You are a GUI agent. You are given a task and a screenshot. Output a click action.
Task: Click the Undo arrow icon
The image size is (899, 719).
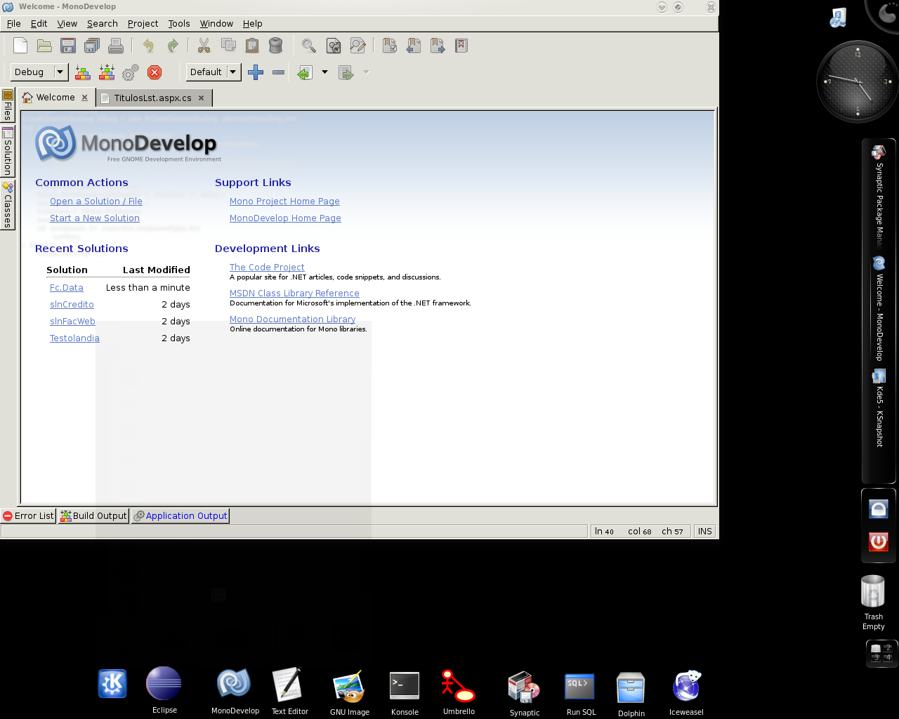click(148, 46)
